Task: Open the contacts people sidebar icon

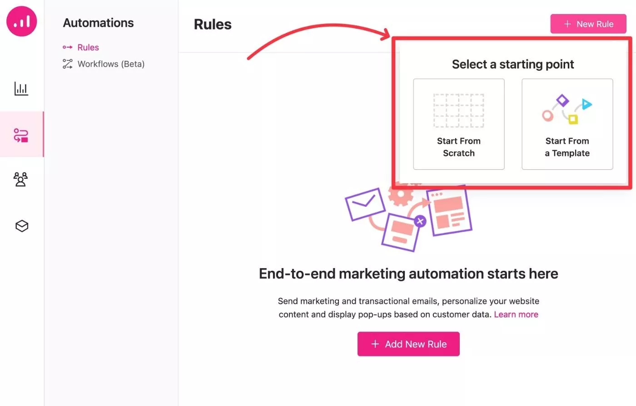Action: (21, 179)
